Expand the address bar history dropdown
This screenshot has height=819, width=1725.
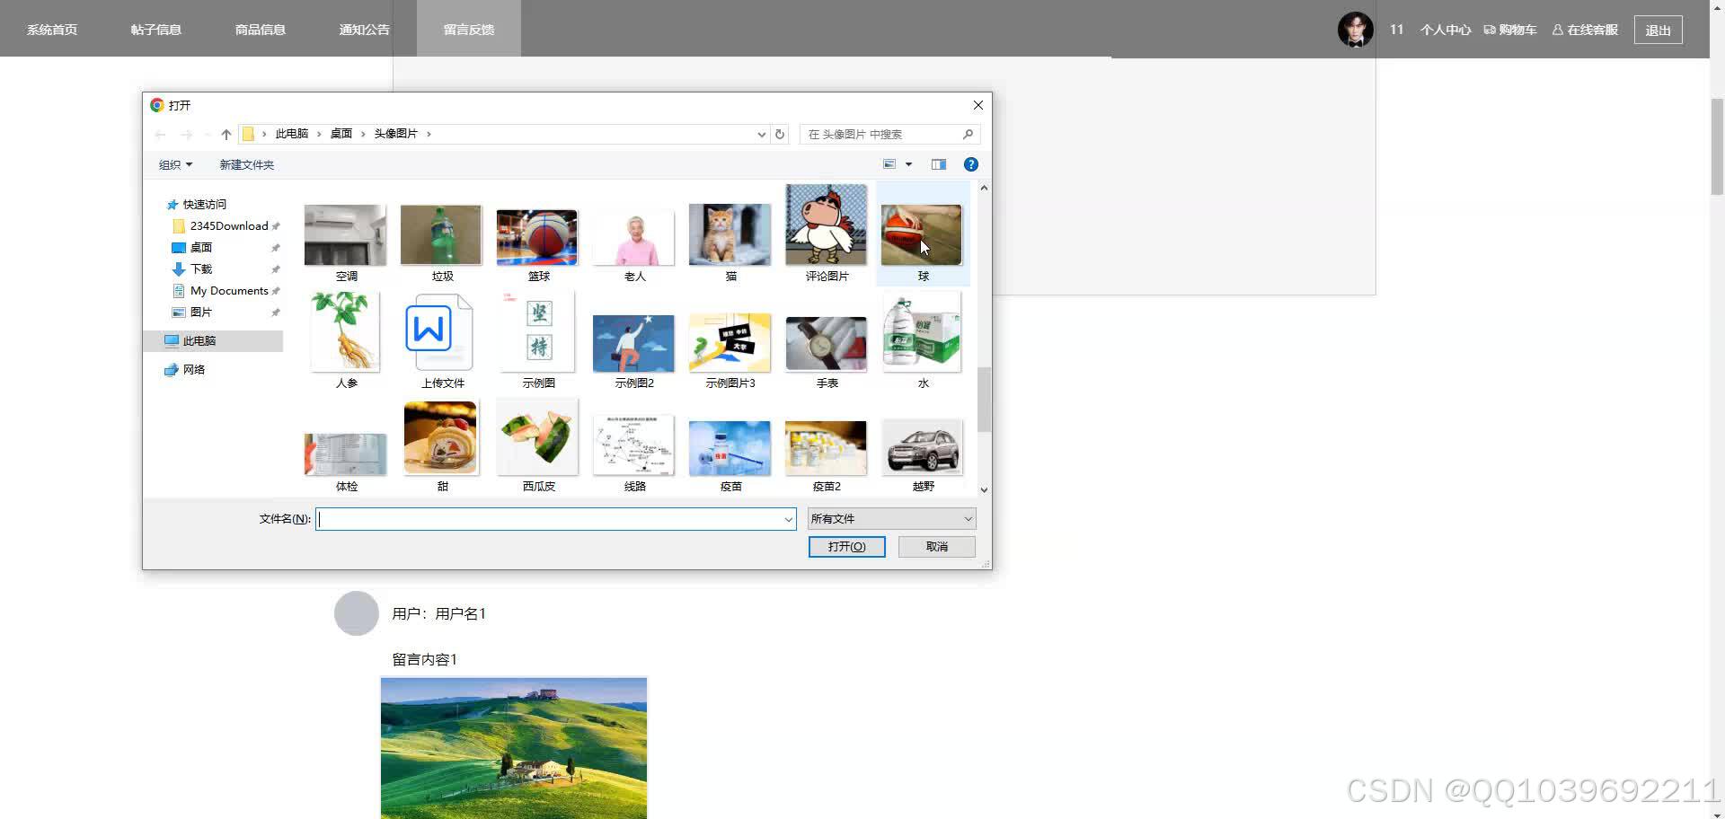[x=762, y=135]
